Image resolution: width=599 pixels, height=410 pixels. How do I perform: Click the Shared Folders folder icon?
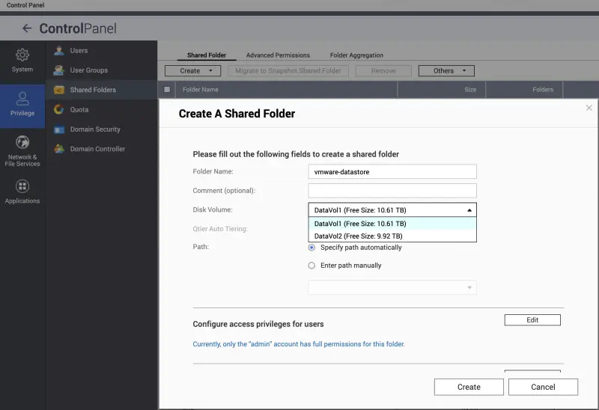pyautogui.click(x=59, y=90)
